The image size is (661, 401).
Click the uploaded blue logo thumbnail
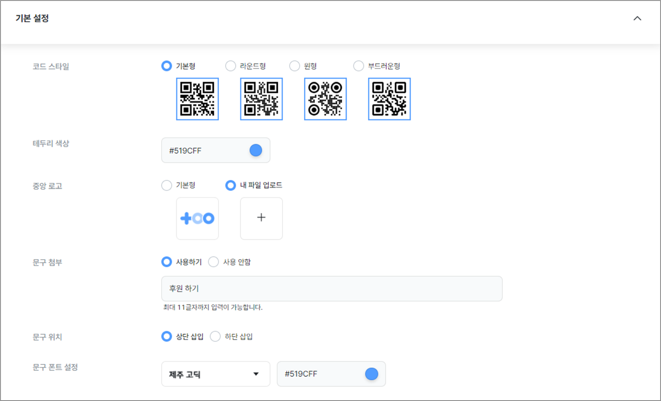197,218
